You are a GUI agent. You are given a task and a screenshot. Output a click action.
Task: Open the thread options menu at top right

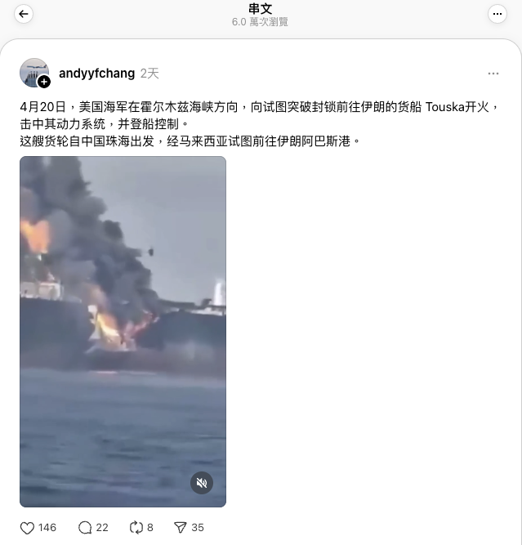pyautogui.click(x=497, y=14)
